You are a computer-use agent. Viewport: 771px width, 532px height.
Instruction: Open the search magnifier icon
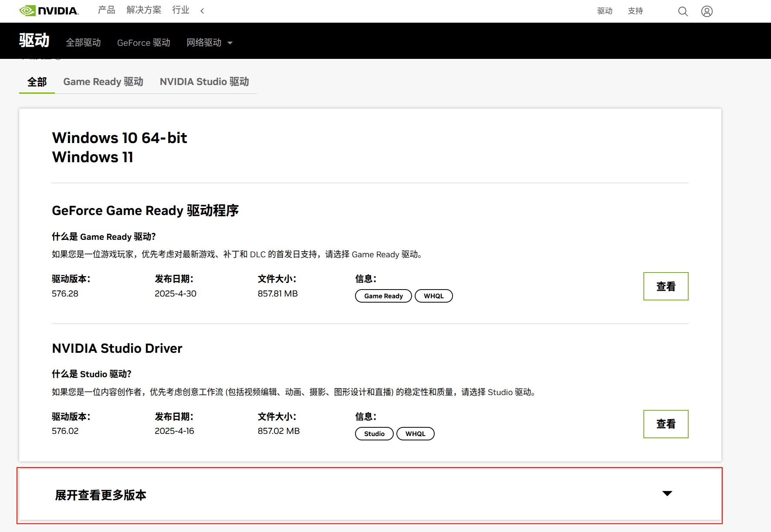[x=683, y=11]
